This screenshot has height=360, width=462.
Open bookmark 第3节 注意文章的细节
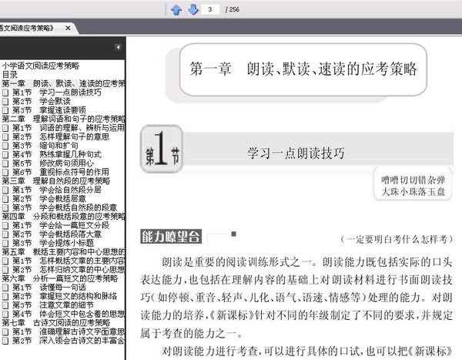pos(53,304)
